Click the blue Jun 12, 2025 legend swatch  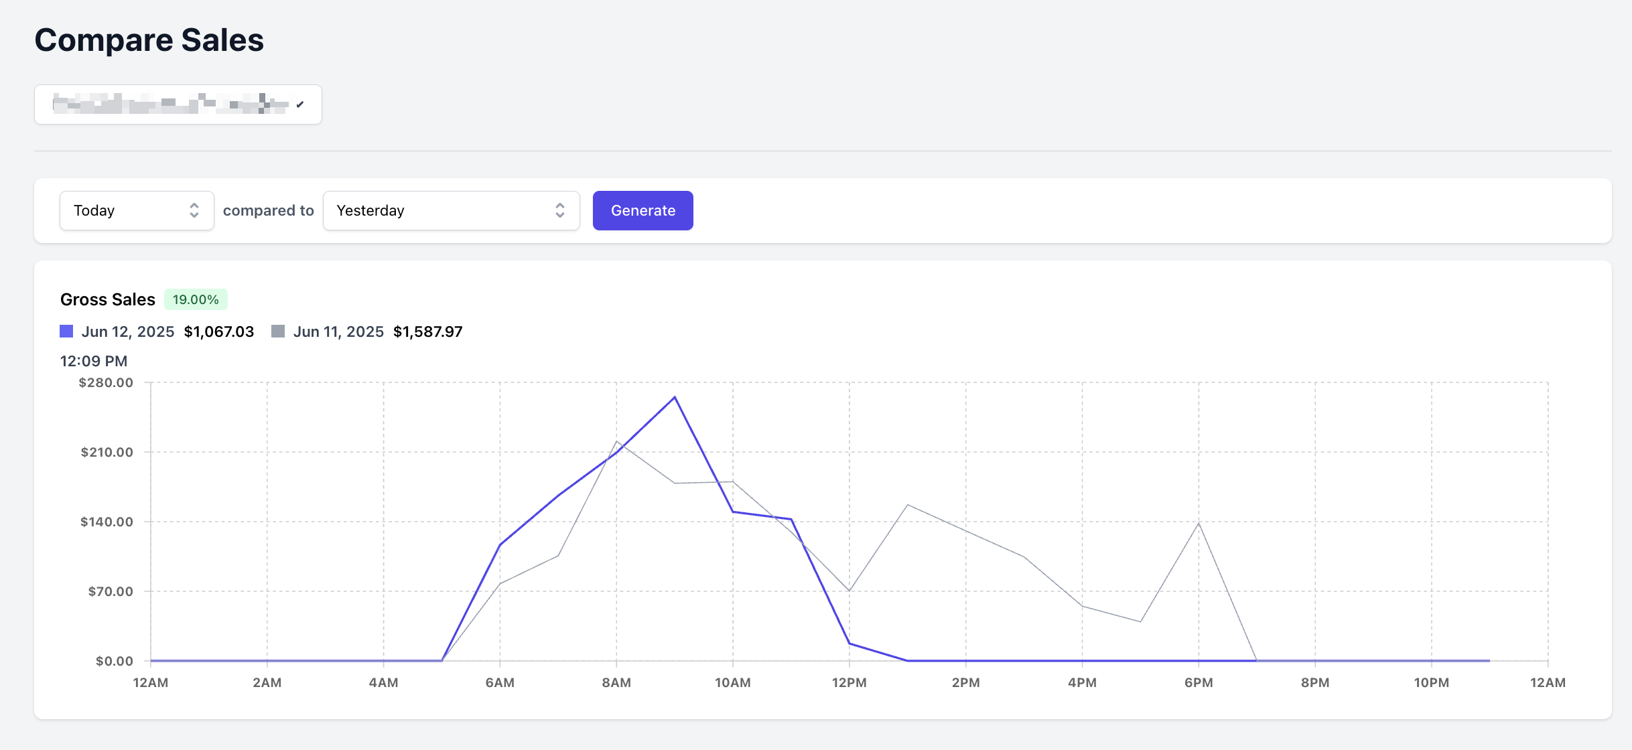coord(66,331)
